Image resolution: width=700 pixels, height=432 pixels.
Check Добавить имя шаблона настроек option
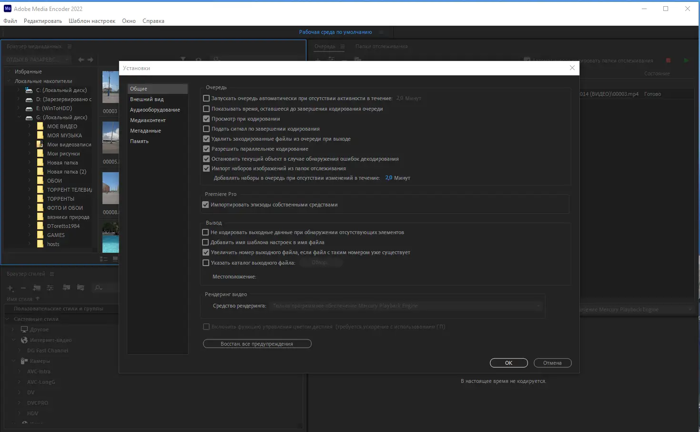[205, 242]
